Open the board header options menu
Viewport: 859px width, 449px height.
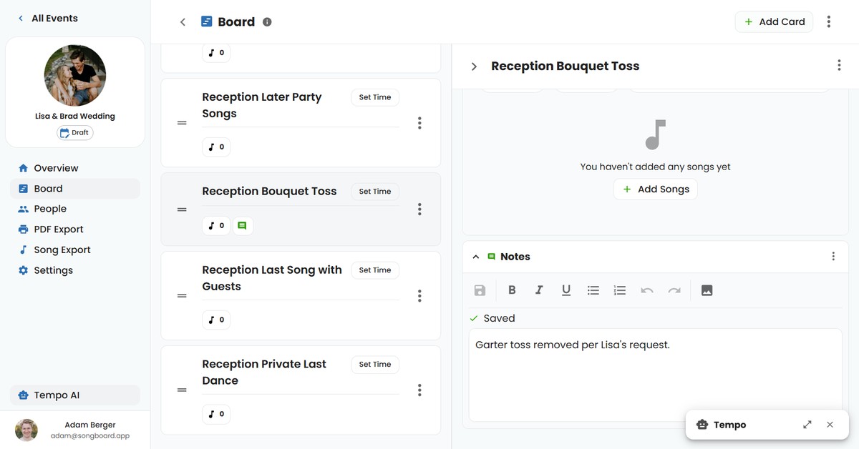[x=828, y=21]
